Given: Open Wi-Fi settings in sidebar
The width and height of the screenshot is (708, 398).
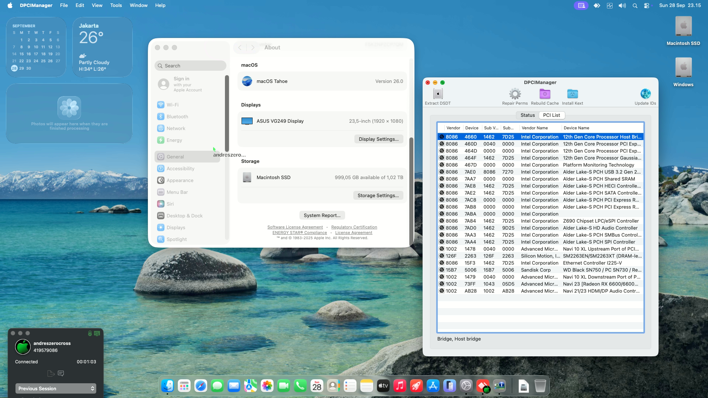Looking at the screenshot, I should pyautogui.click(x=188, y=105).
